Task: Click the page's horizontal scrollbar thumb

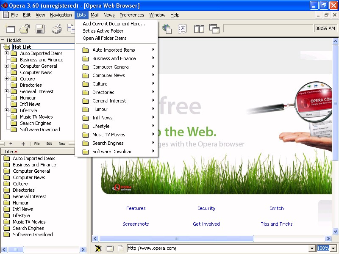Action: pos(176,238)
